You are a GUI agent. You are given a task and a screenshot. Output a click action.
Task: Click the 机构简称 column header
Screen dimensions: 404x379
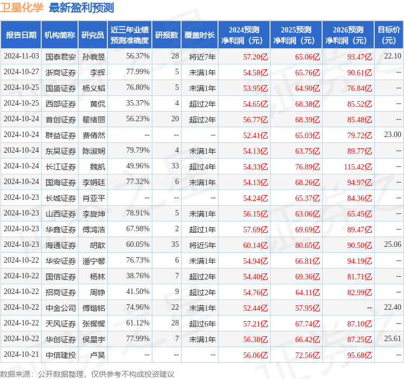click(x=60, y=35)
